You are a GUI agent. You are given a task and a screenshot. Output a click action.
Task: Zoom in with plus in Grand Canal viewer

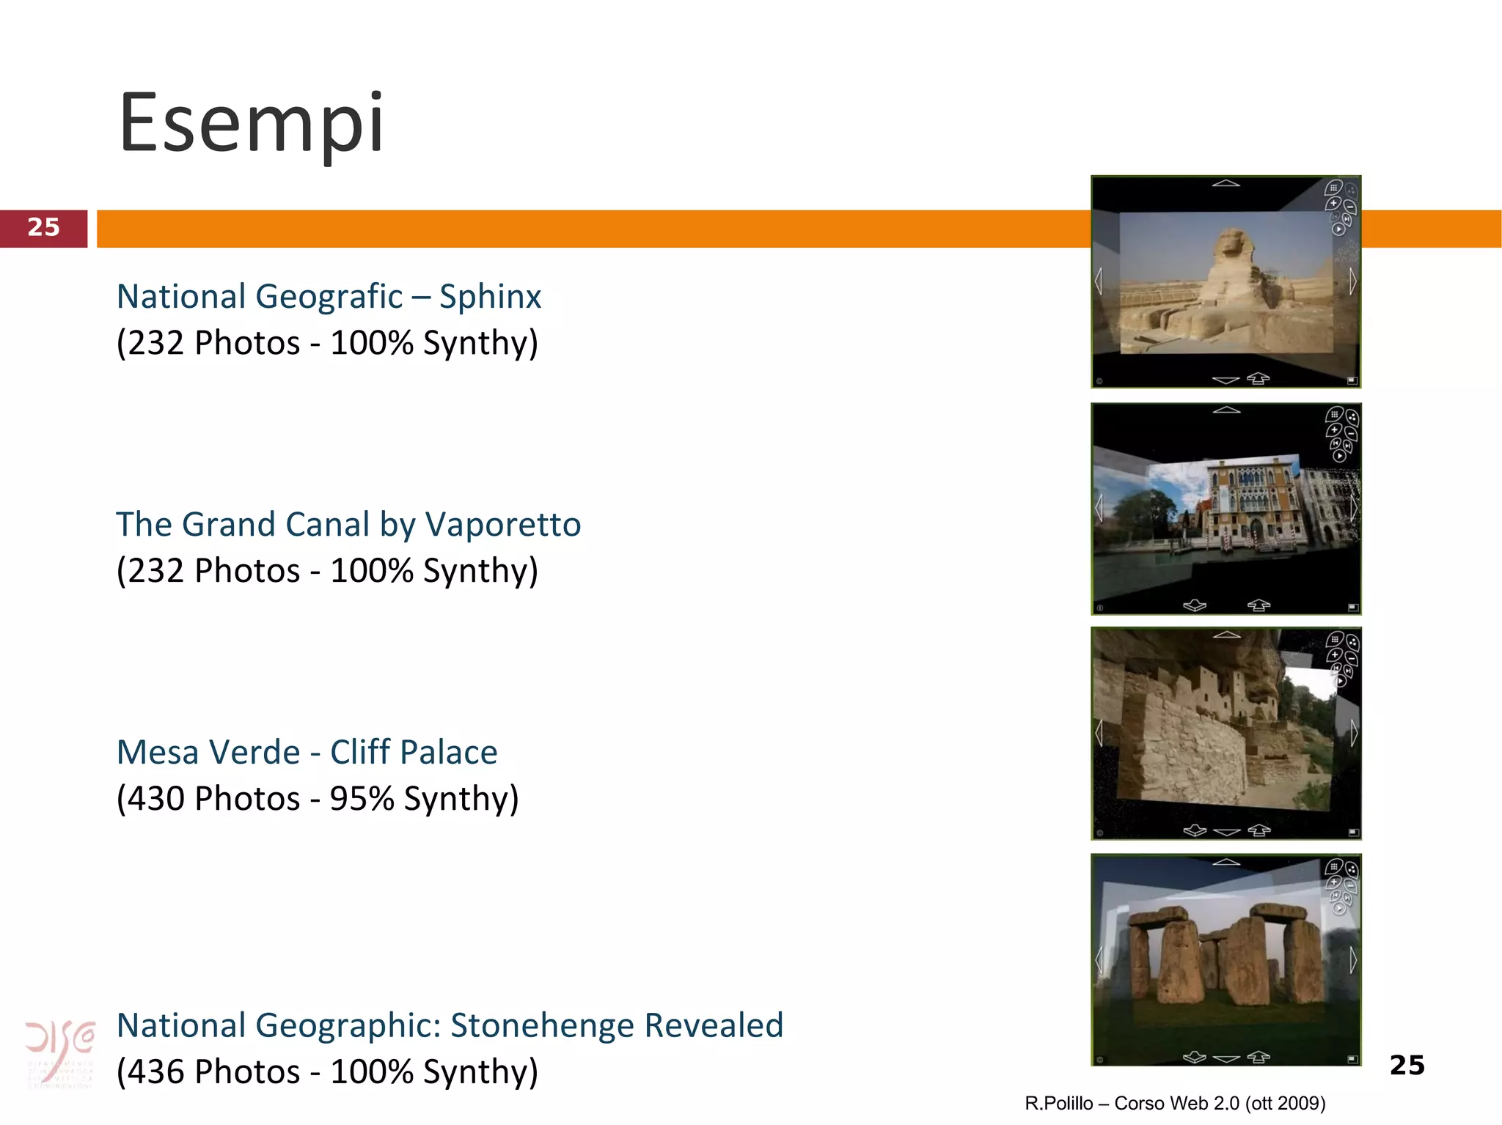(x=1334, y=429)
